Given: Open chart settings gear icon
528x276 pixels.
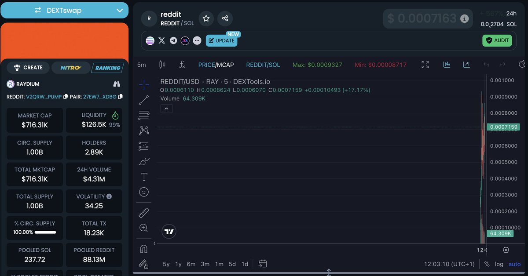Looking at the screenshot, I should point(506,250).
